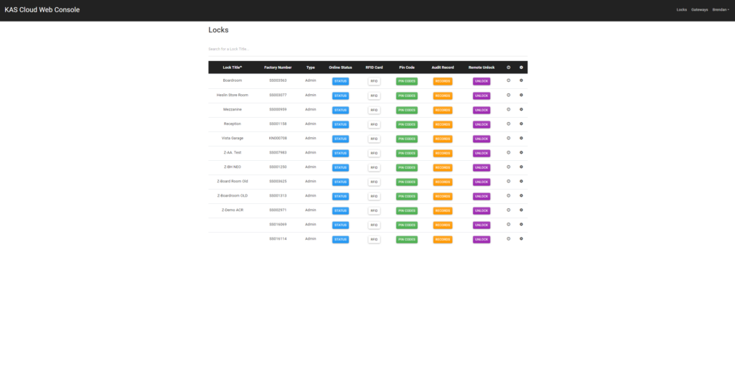Open the Brendan user dropdown

click(x=720, y=10)
